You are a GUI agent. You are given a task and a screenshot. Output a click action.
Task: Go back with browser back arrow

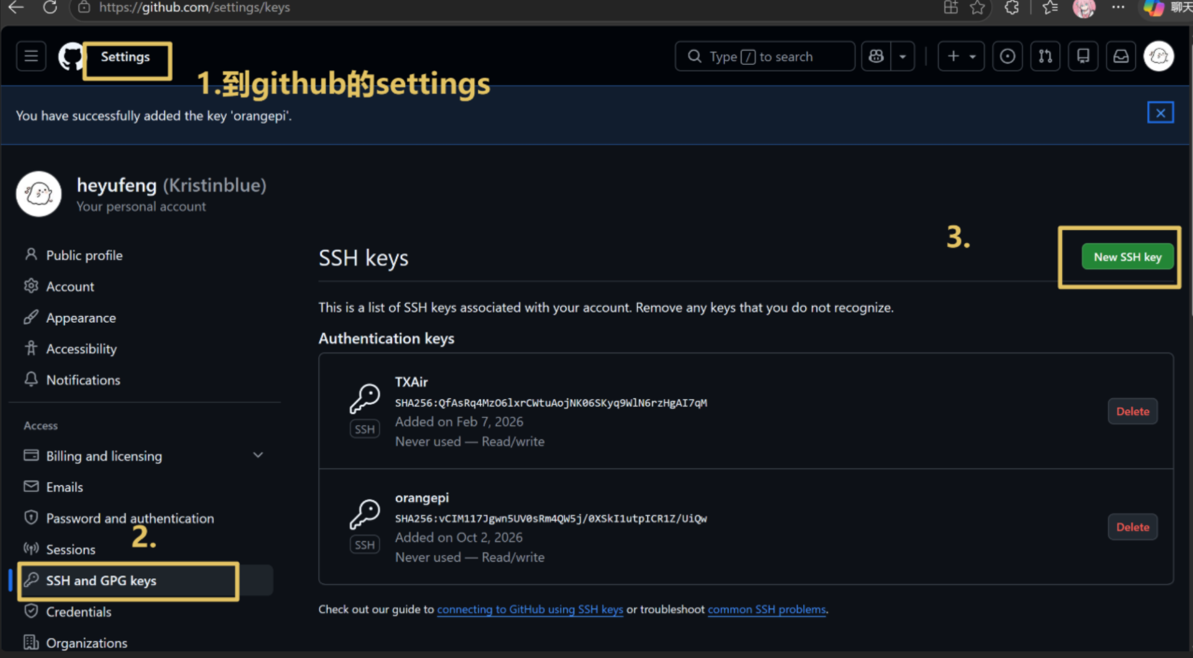tap(16, 8)
